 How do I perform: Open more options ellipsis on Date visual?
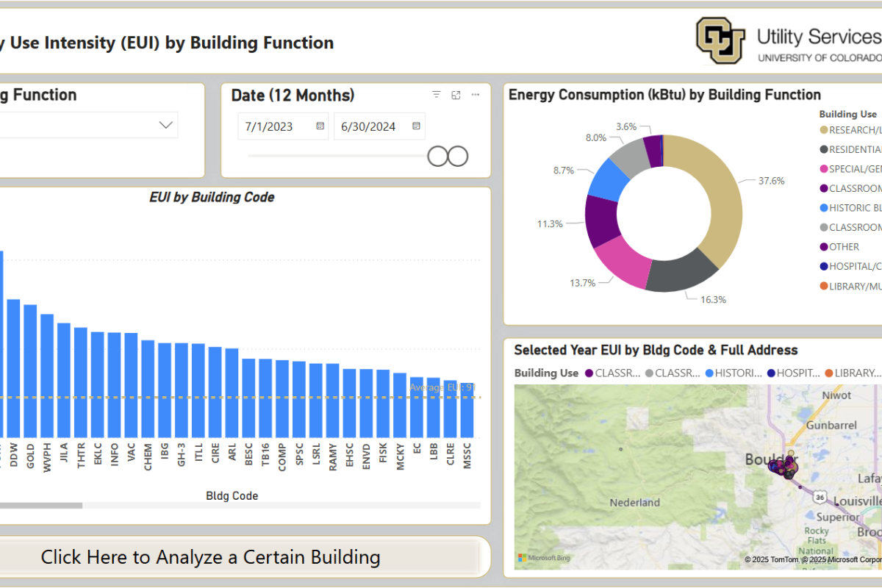(x=476, y=95)
